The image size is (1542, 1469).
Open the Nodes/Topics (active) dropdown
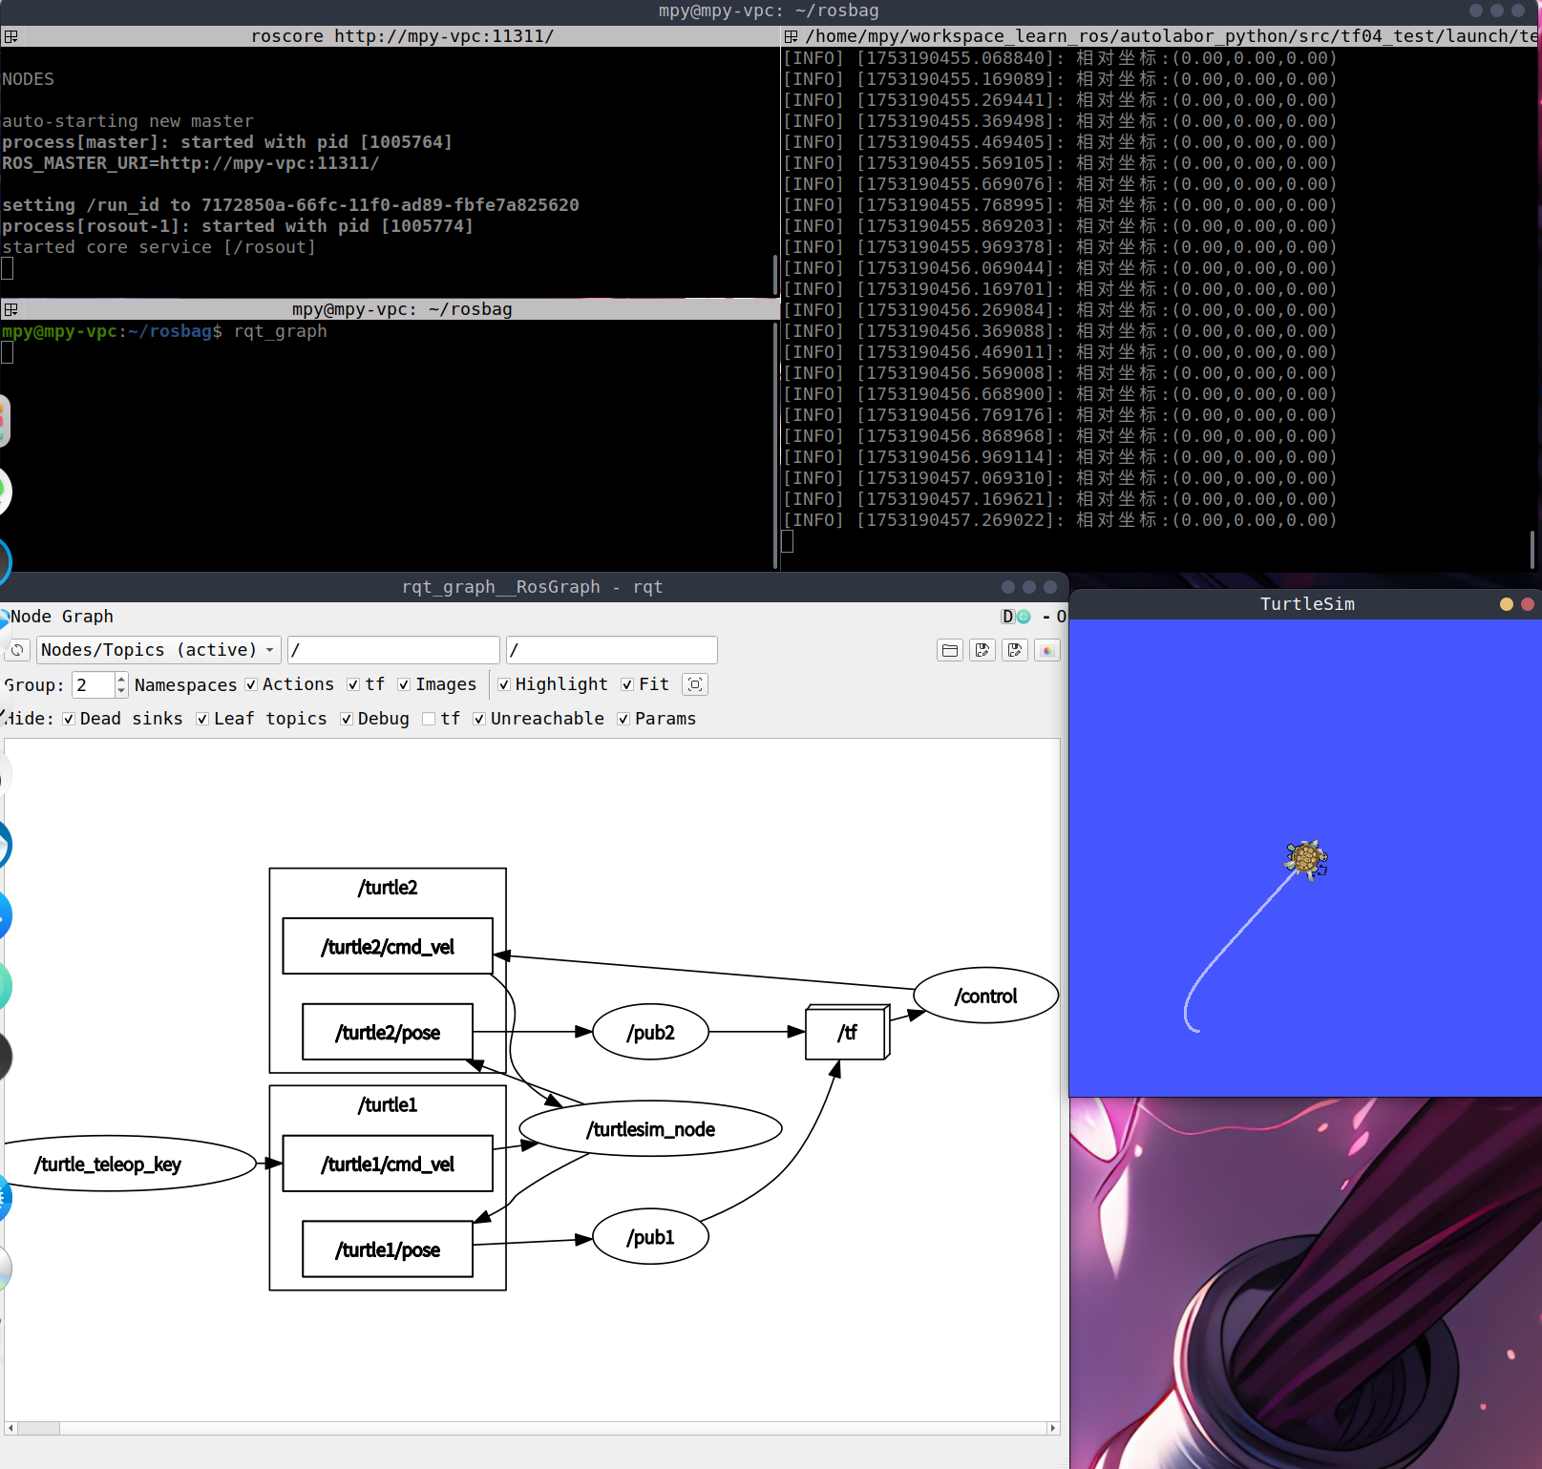point(158,650)
